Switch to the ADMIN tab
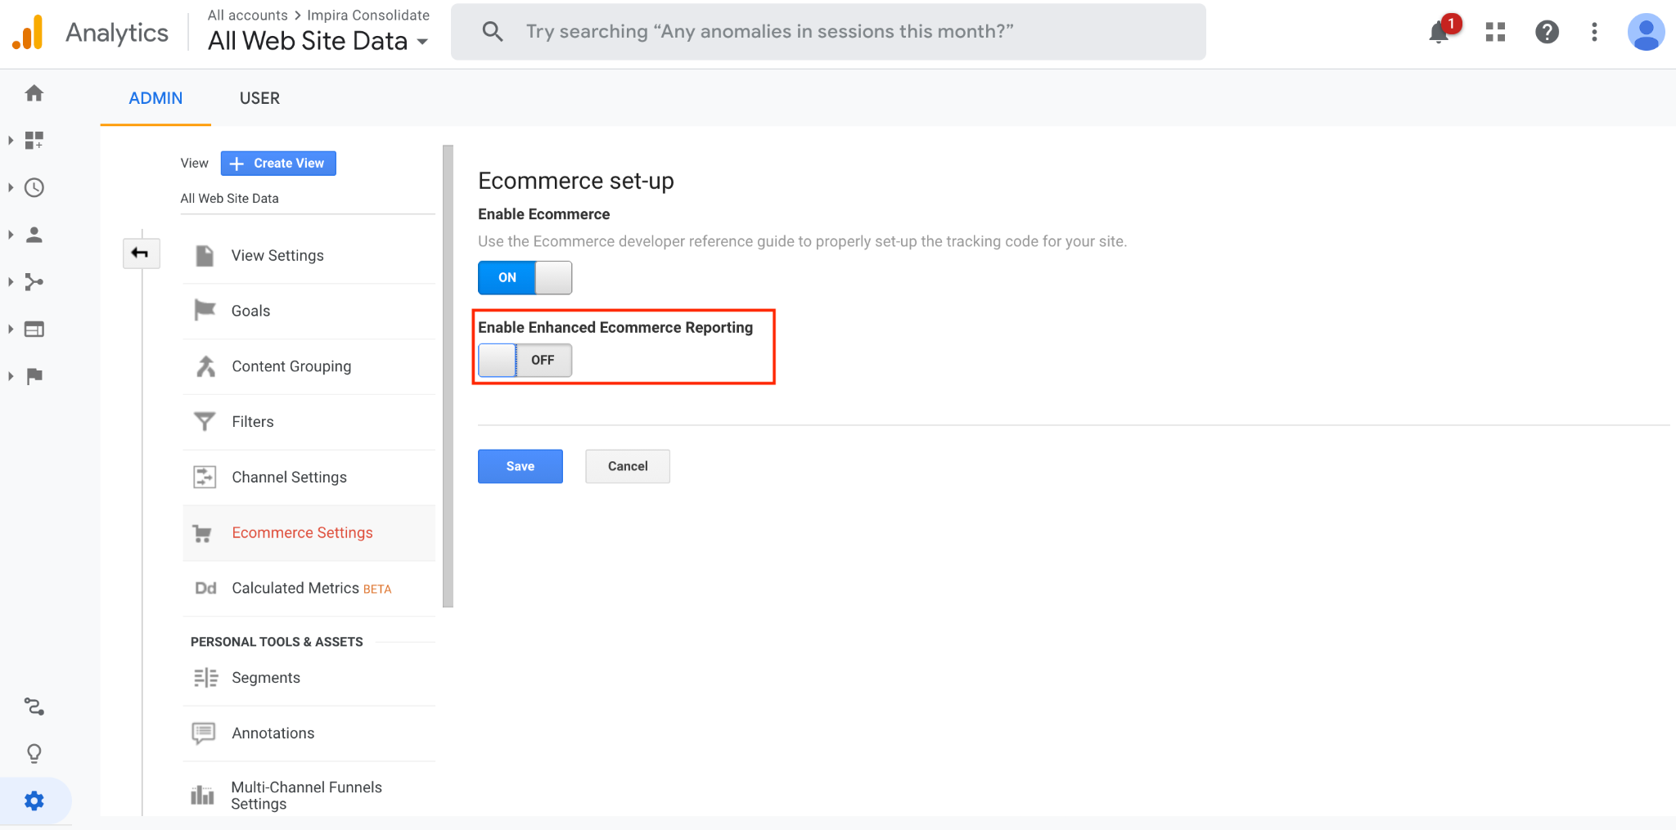The width and height of the screenshot is (1676, 830). coord(155,98)
